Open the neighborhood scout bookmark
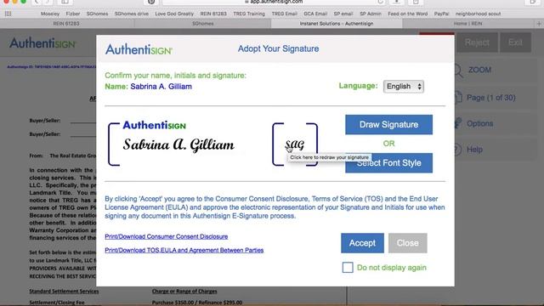The height and width of the screenshot is (306, 544). tap(478, 14)
